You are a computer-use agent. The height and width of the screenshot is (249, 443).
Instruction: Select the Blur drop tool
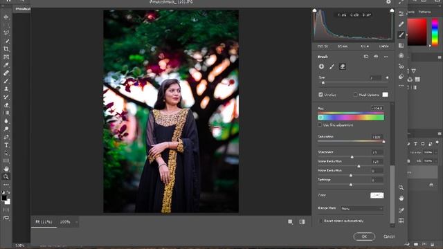(x=6, y=121)
